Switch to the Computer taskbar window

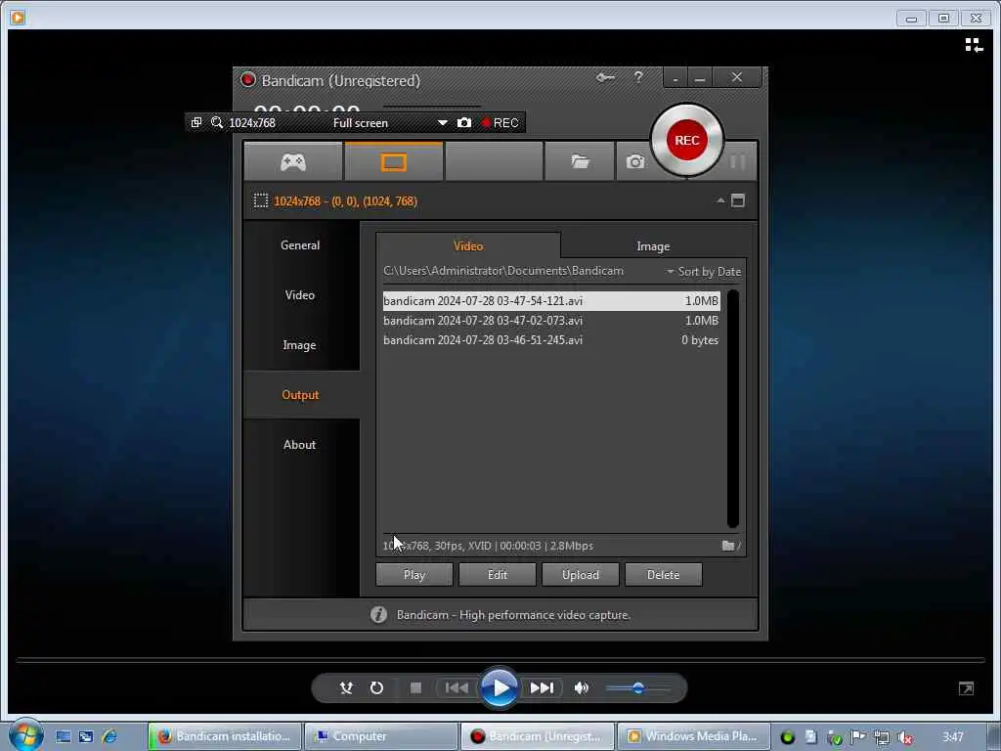point(381,736)
